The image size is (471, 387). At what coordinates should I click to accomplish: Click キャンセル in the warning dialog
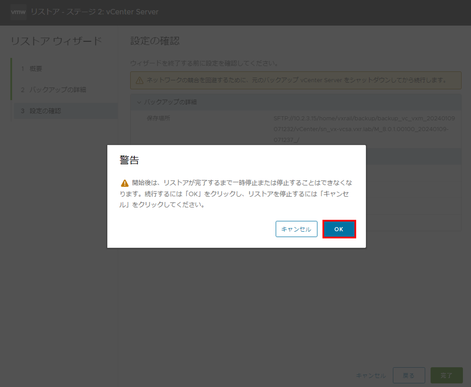[296, 229]
